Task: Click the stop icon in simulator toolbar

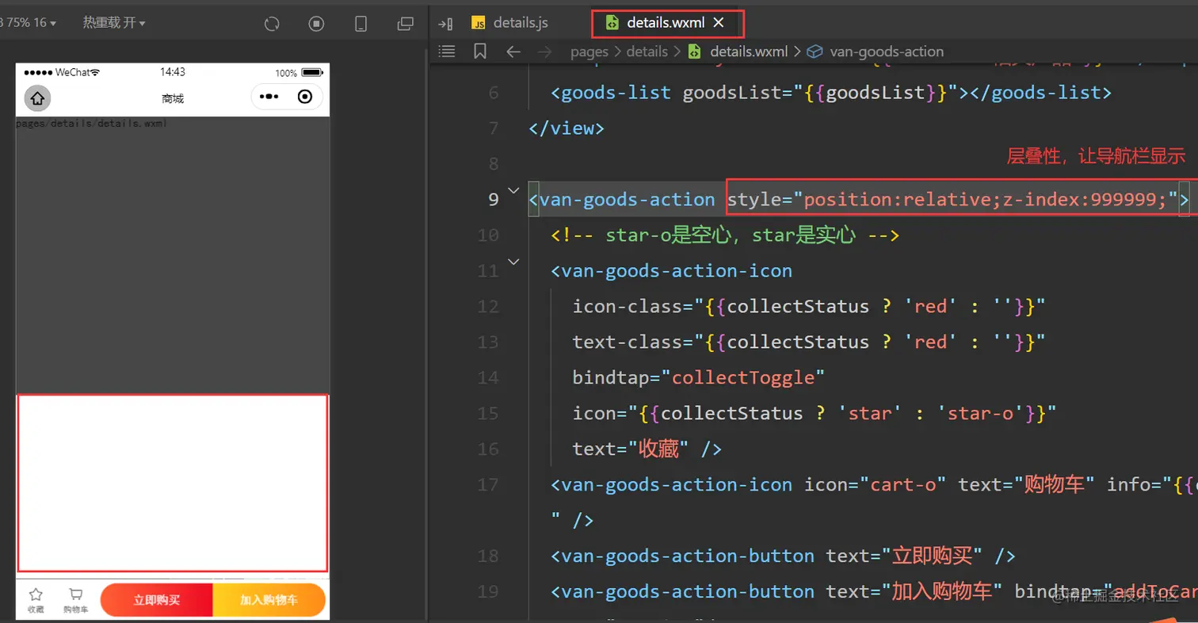Action: pos(316,24)
